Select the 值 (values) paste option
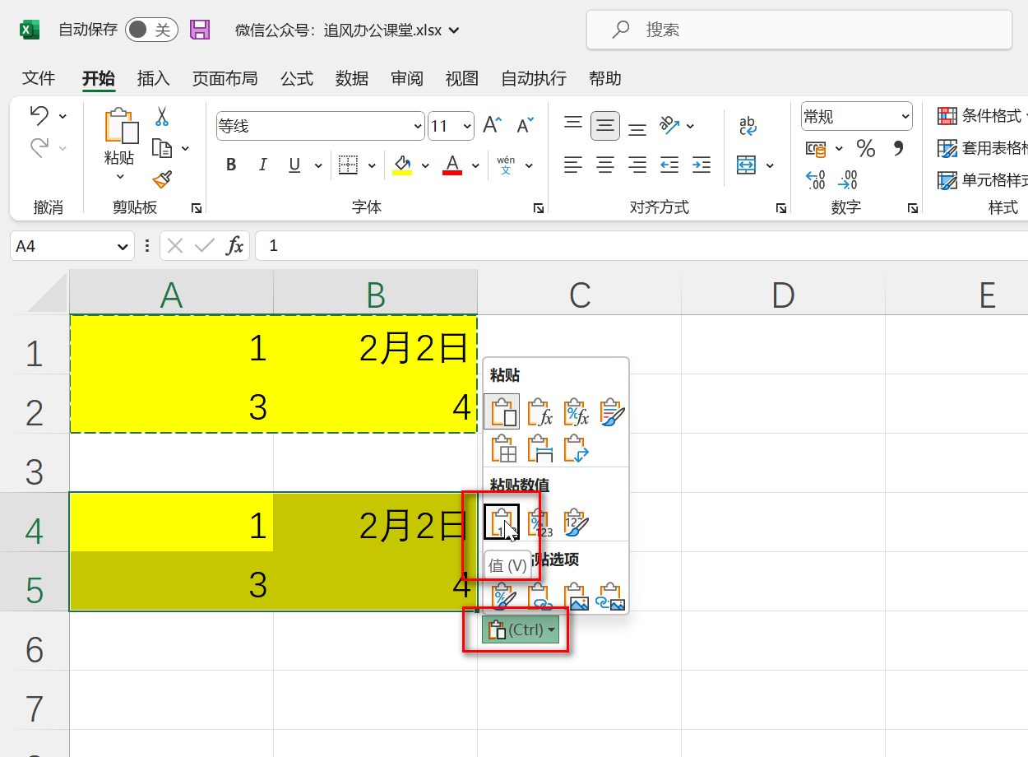Image resolution: width=1028 pixels, height=757 pixels. point(502,521)
